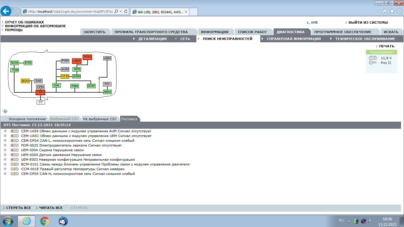
Task: Click the grid icon beside BCM-0101 row
Action: click(5, 164)
